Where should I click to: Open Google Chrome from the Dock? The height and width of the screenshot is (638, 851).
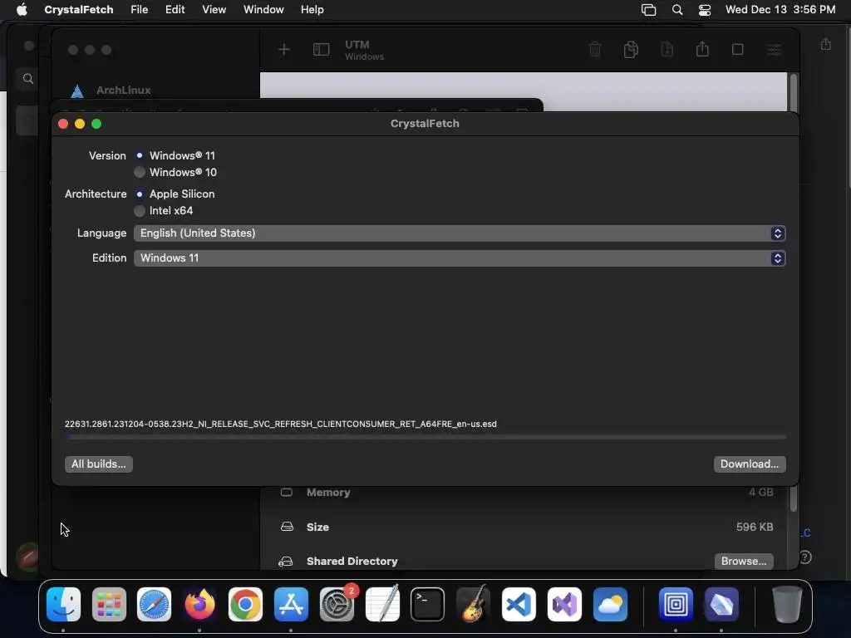pos(245,604)
